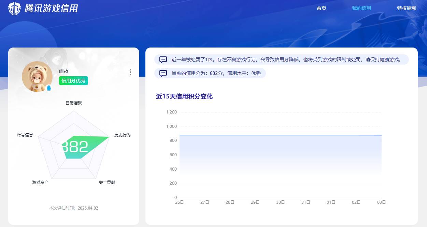Click the message icon beside the credit score notice
The height and width of the screenshot is (227, 427).
pyautogui.click(x=163, y=73)
